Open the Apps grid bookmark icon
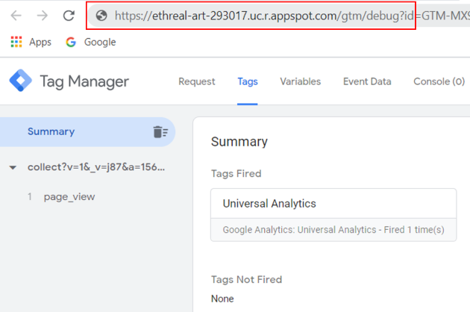 point(16,42)
